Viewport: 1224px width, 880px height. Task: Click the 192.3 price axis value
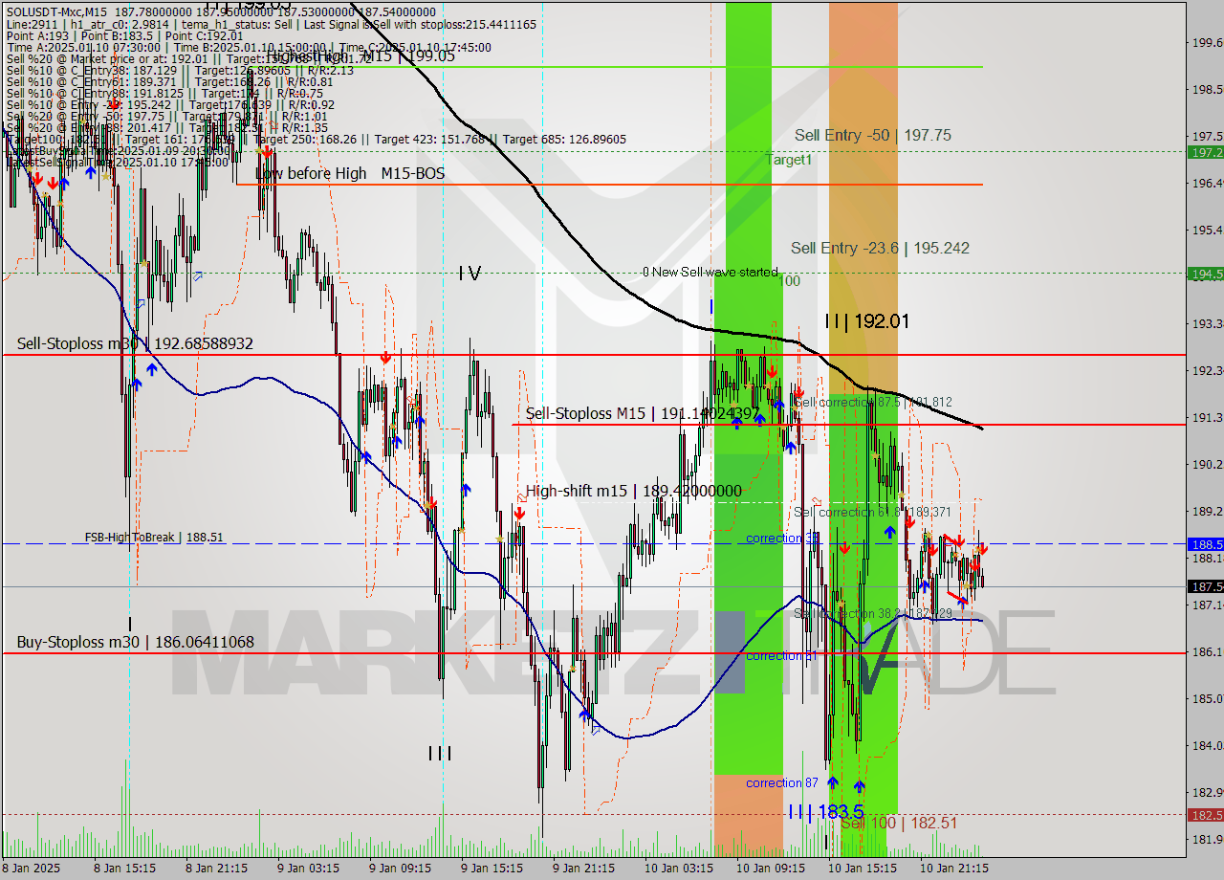[x=1207, y=370]
